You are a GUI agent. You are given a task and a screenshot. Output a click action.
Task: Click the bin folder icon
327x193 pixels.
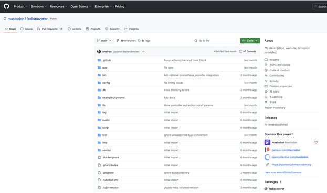coord(99,75)
